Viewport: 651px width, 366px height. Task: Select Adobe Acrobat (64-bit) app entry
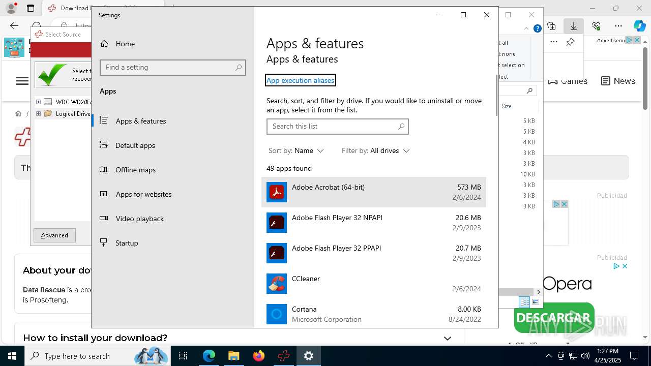374,192
